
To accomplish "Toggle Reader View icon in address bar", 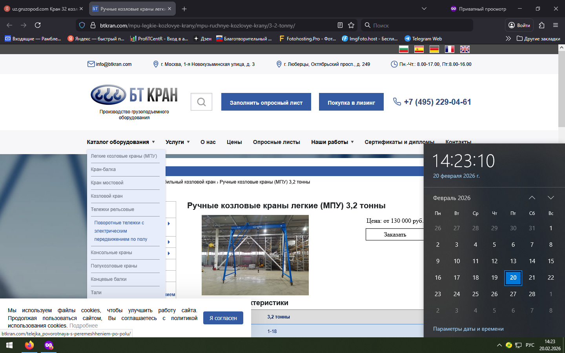I will coord(340,25).
